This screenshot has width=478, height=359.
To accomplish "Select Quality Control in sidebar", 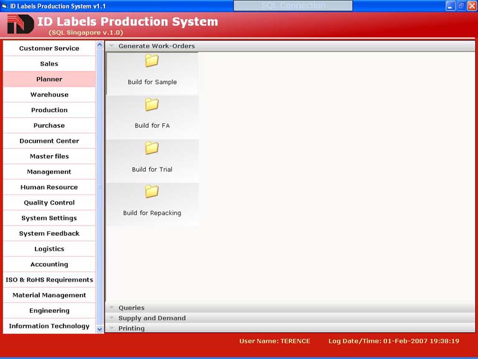I will (x=49, y=203).
